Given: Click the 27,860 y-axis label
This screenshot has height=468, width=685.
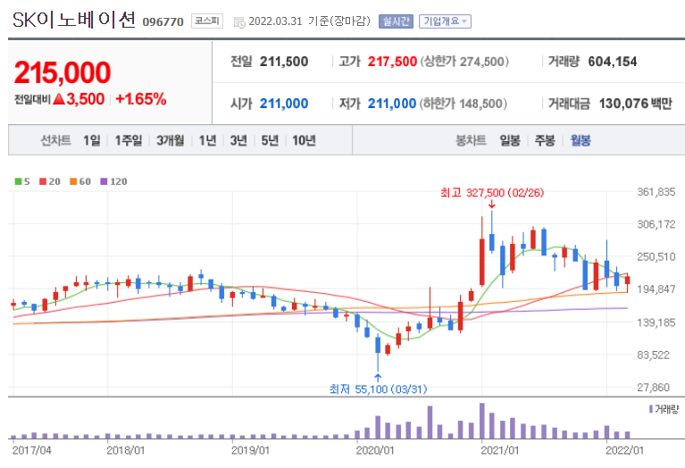Looking at the screenshot, I should (653, 387).
